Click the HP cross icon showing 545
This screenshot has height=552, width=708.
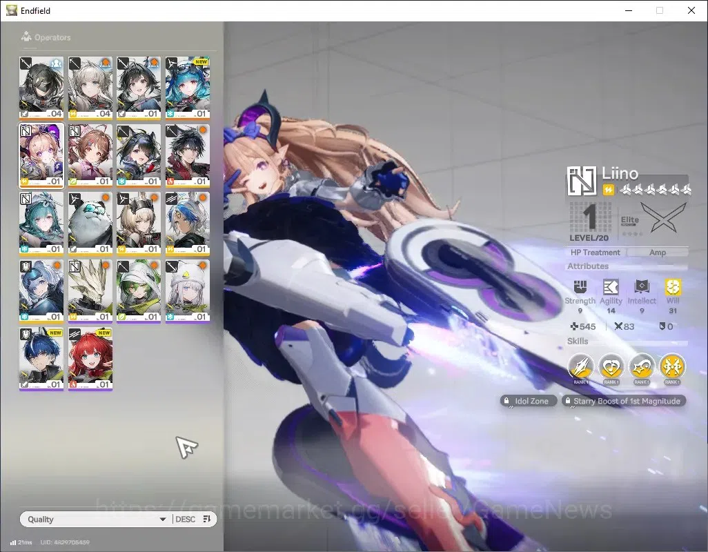click(x=574, y=326)
